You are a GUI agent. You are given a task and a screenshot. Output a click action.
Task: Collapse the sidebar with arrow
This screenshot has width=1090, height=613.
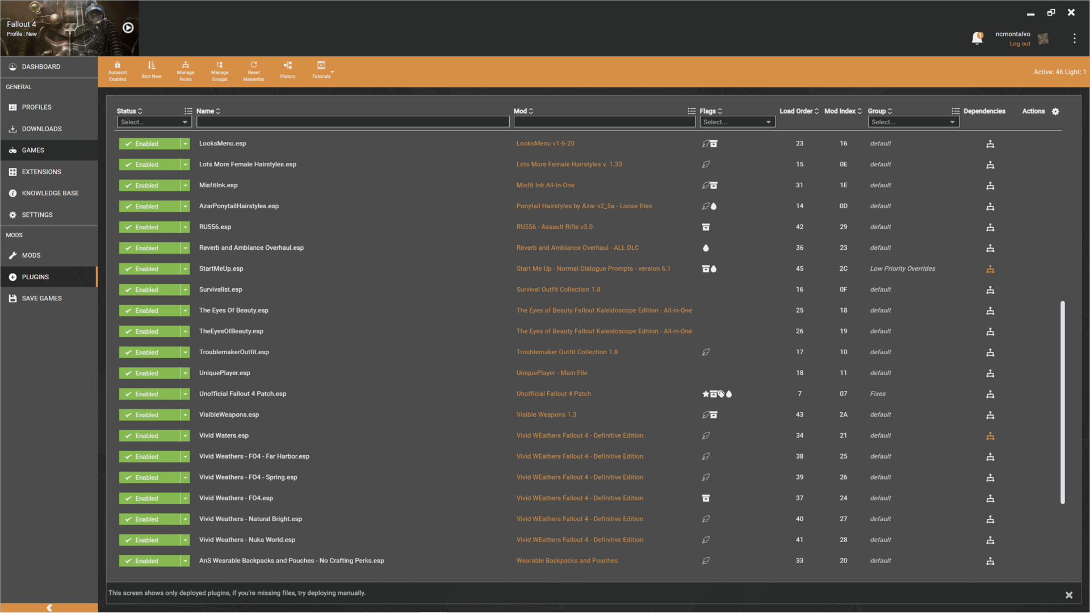pyautogui.click(x=49, y=607)
